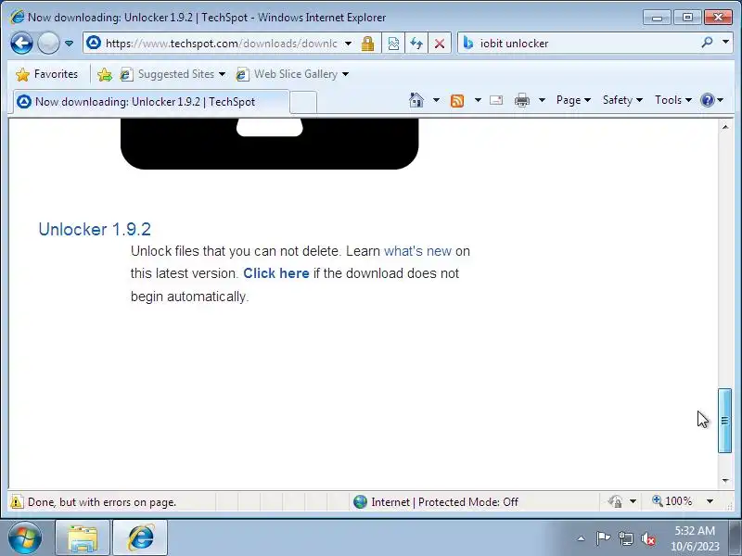Toggle the Compatibility View icon

point(393,44)
